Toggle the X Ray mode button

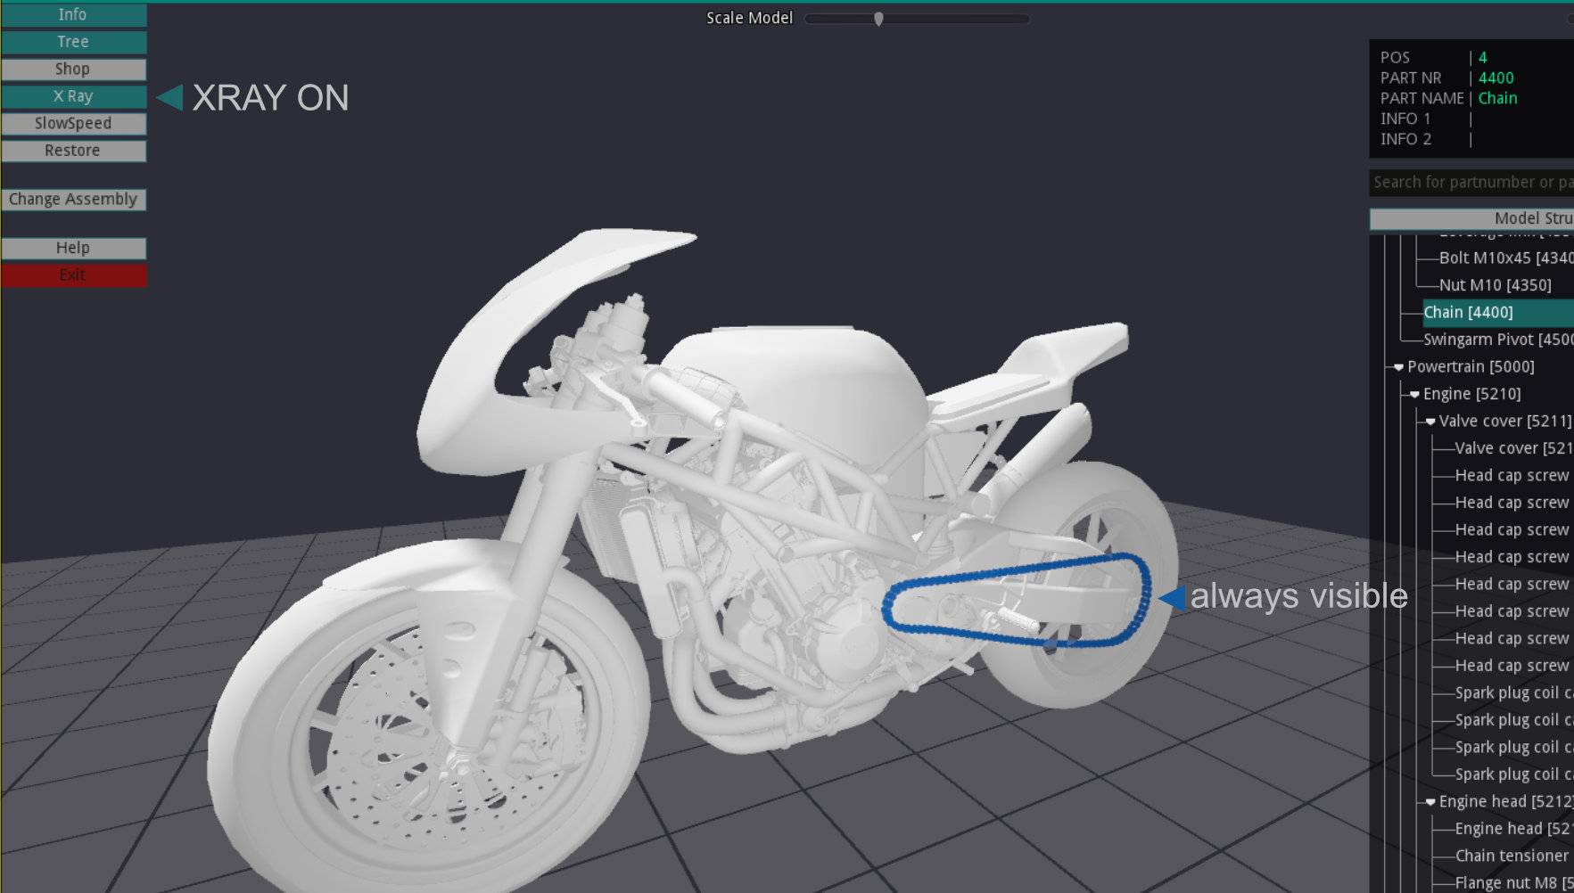tap(73, 96)
